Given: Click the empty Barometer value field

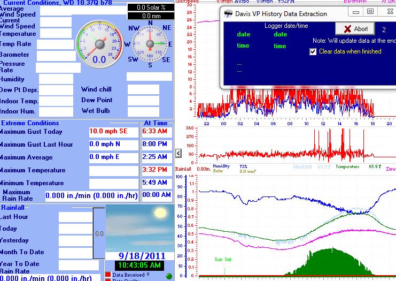Looking at the screenshot, I should (56, 56).
